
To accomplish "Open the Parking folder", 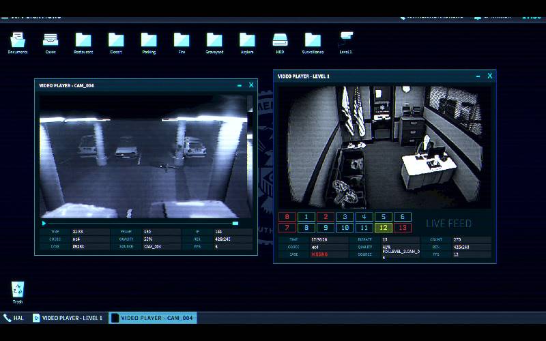I will click(149, 40).
